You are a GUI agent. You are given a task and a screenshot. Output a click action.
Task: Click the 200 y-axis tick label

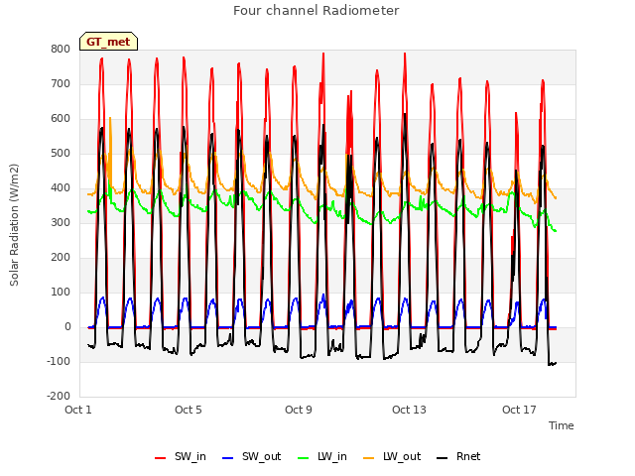coord(61,258)
